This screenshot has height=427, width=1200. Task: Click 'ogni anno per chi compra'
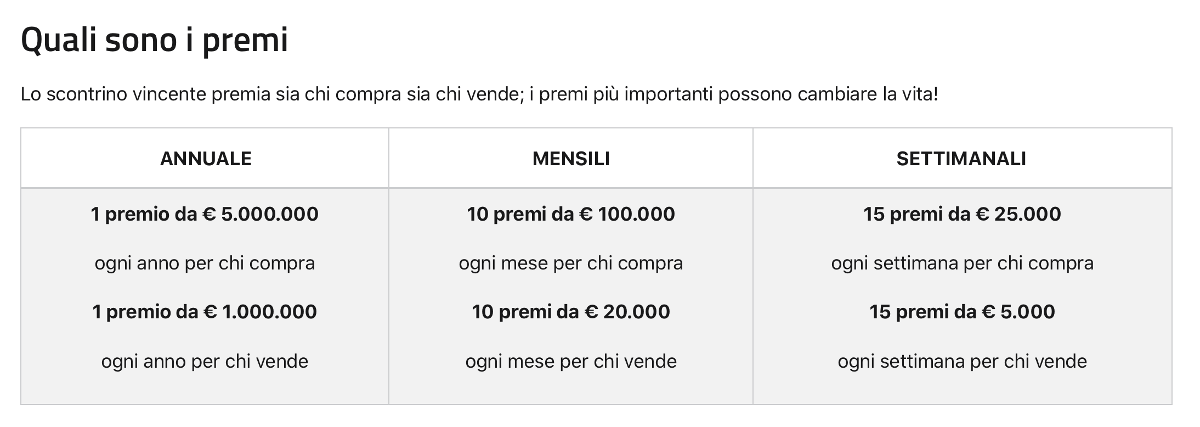click(x=205, y=263)
